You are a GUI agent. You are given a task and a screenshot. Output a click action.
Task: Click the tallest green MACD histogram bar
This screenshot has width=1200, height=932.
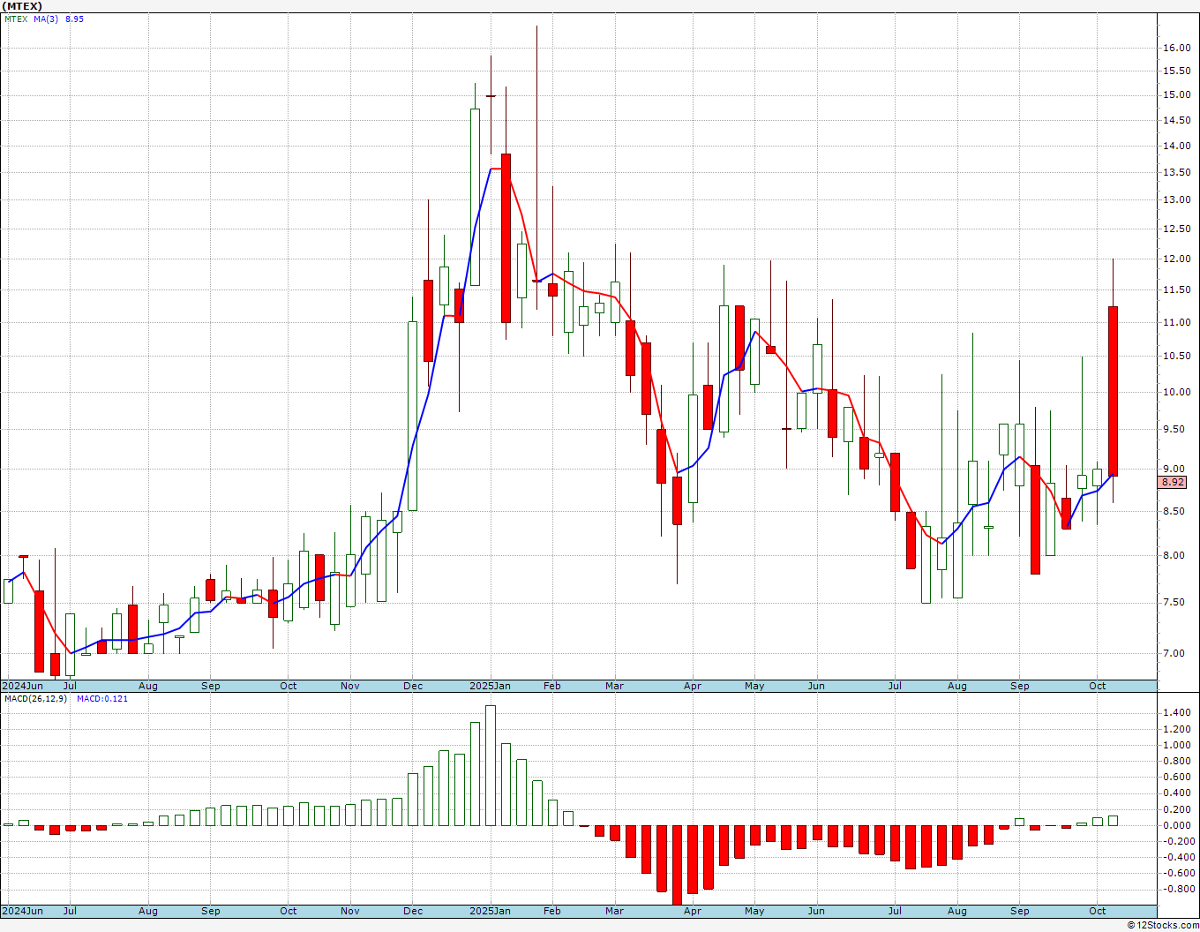click(x=491, y=764)
